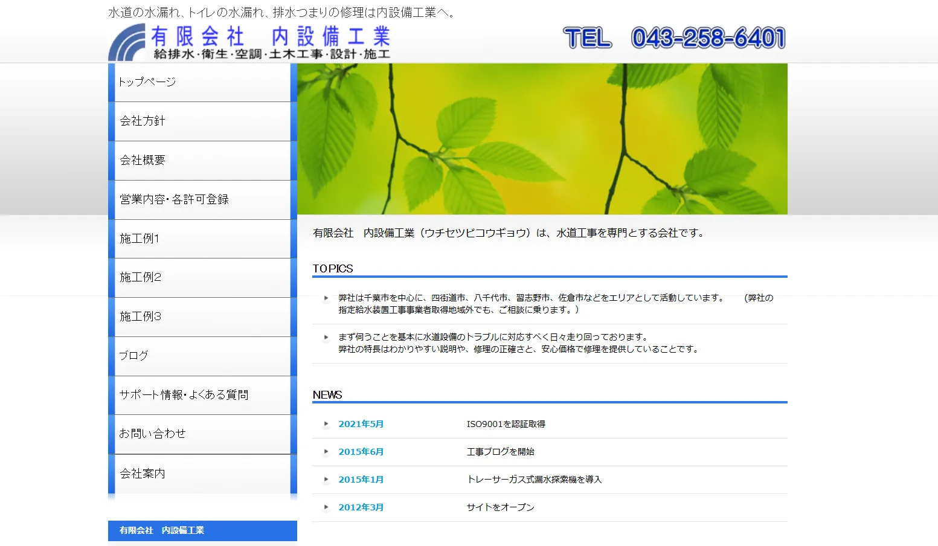The width and height of the screenshot is (938, 546).
Task: Click the second TOPICS bullet arrow
Action: coord(326,338)
